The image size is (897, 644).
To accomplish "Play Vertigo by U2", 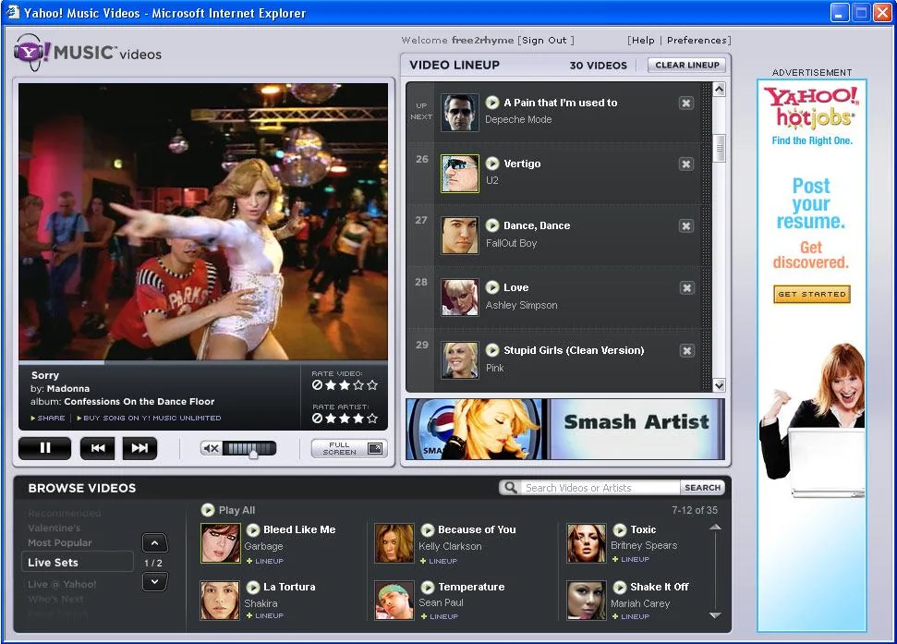I will 492,164.
